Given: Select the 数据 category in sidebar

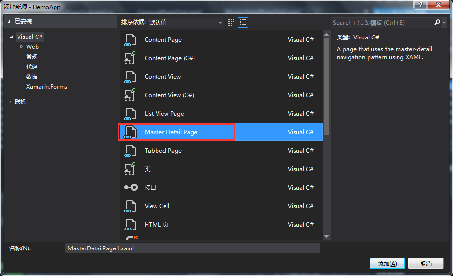Looking at the screenshot, I should [x=32, y=76].
